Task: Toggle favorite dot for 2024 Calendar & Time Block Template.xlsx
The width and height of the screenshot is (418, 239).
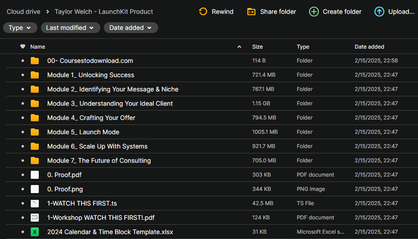Action: pyautogui.click(x=23, y=232)
